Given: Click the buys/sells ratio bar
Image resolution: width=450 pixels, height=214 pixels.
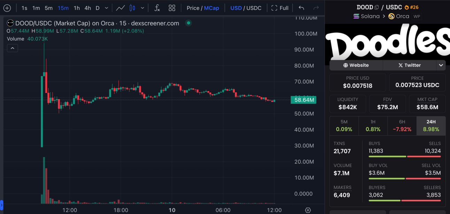Looking at the screenshot, I should pyautogui.click(x=405, y=157).
